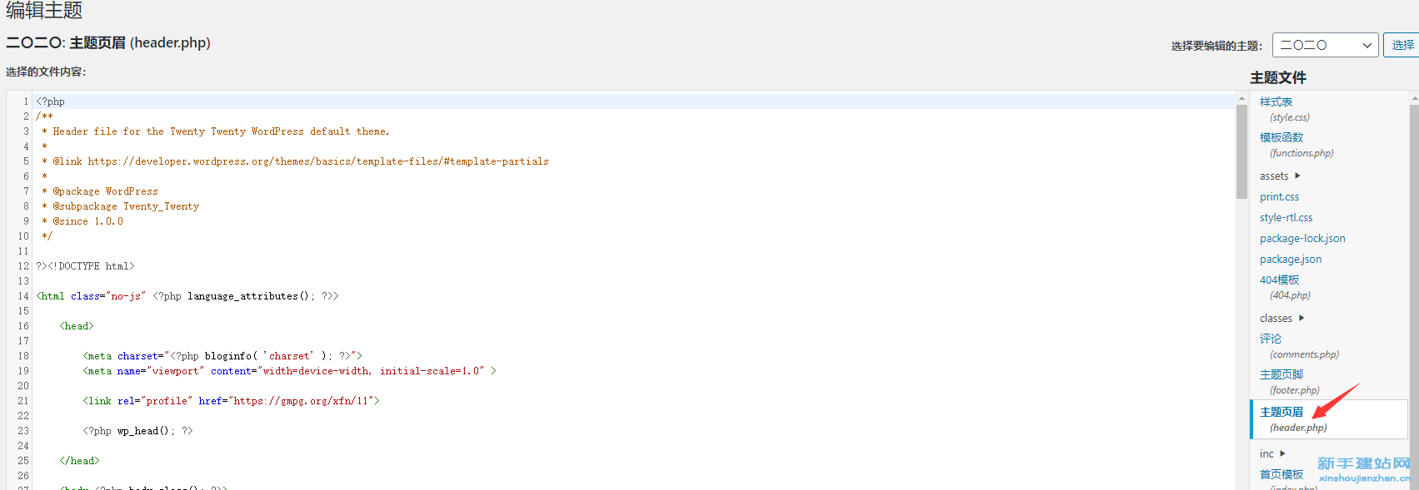Open the style-rtl.css file
This screenshot has width=1419, height=490.
(1286, 217)
